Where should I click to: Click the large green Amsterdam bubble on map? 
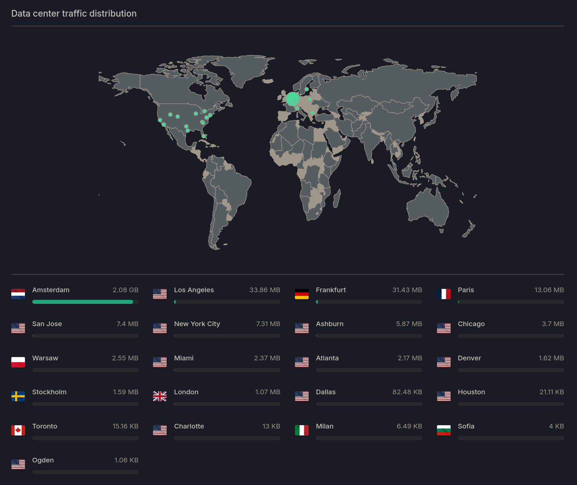point(293,99)
